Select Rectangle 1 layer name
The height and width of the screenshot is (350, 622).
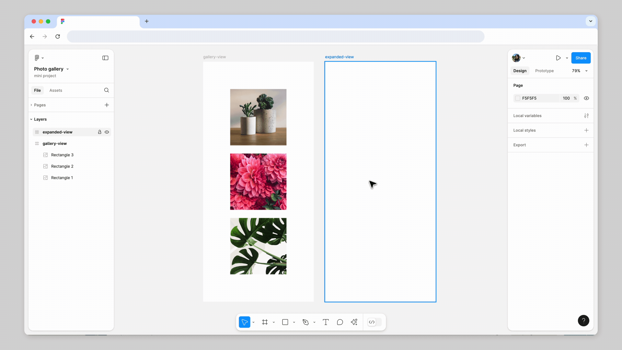(x=62, y=178)
